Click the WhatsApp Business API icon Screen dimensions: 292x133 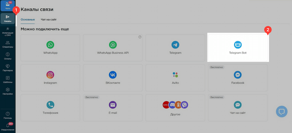tap(113, 45)
